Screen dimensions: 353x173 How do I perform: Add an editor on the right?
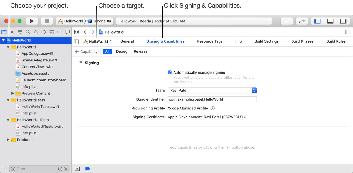(347, 32)
